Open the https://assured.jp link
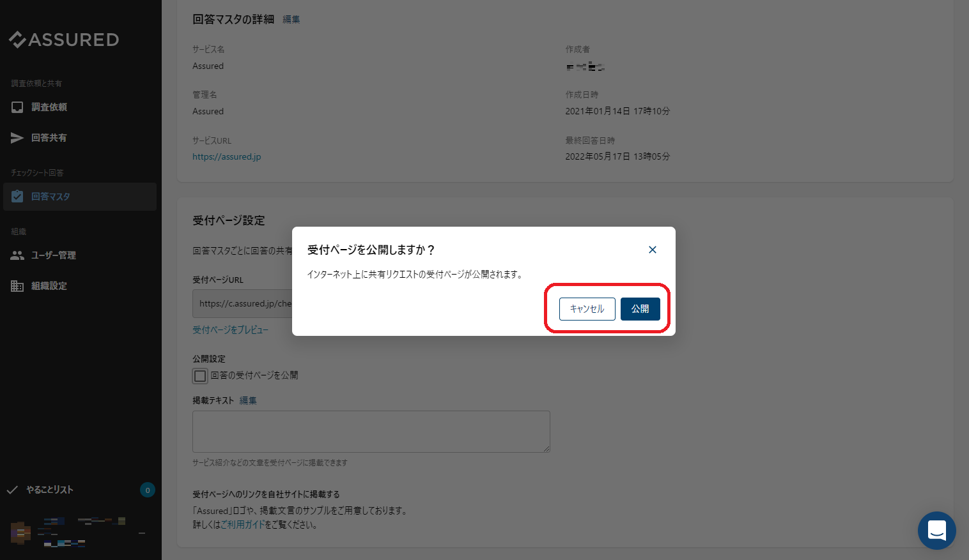The height and width of the screenshot is (560, 969). click(227, 156)
